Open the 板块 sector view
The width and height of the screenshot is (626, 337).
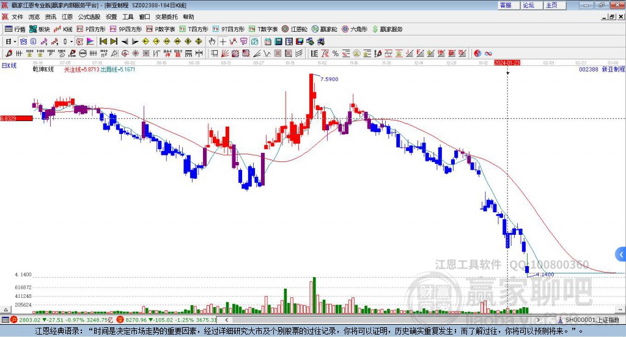(39, 29)
